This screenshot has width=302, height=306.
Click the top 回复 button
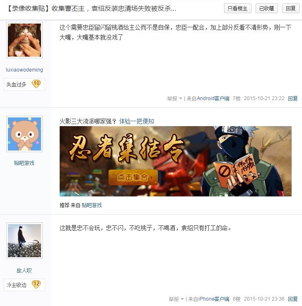tap(291, 8)
